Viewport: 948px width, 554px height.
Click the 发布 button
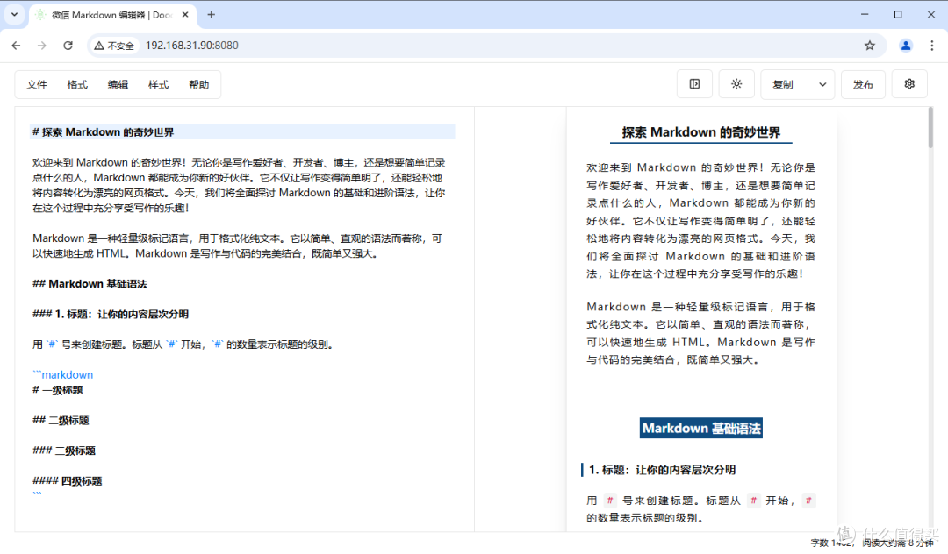coord(863,84)
